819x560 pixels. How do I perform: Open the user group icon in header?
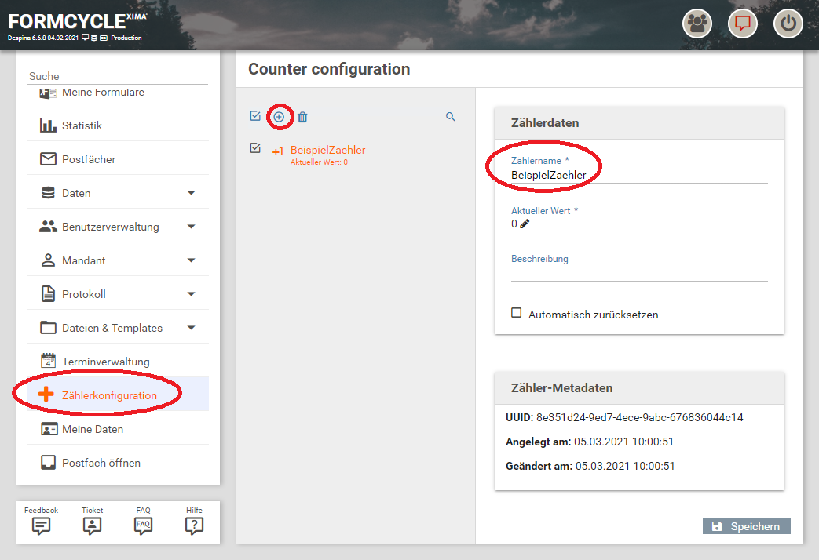click(697, 24)
